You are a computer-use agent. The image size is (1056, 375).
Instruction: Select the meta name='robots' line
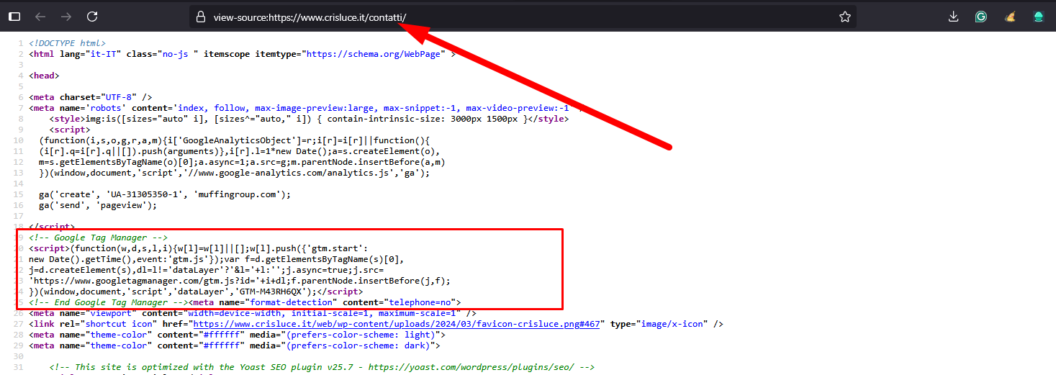pyautogui.click(x=305, y=108)
